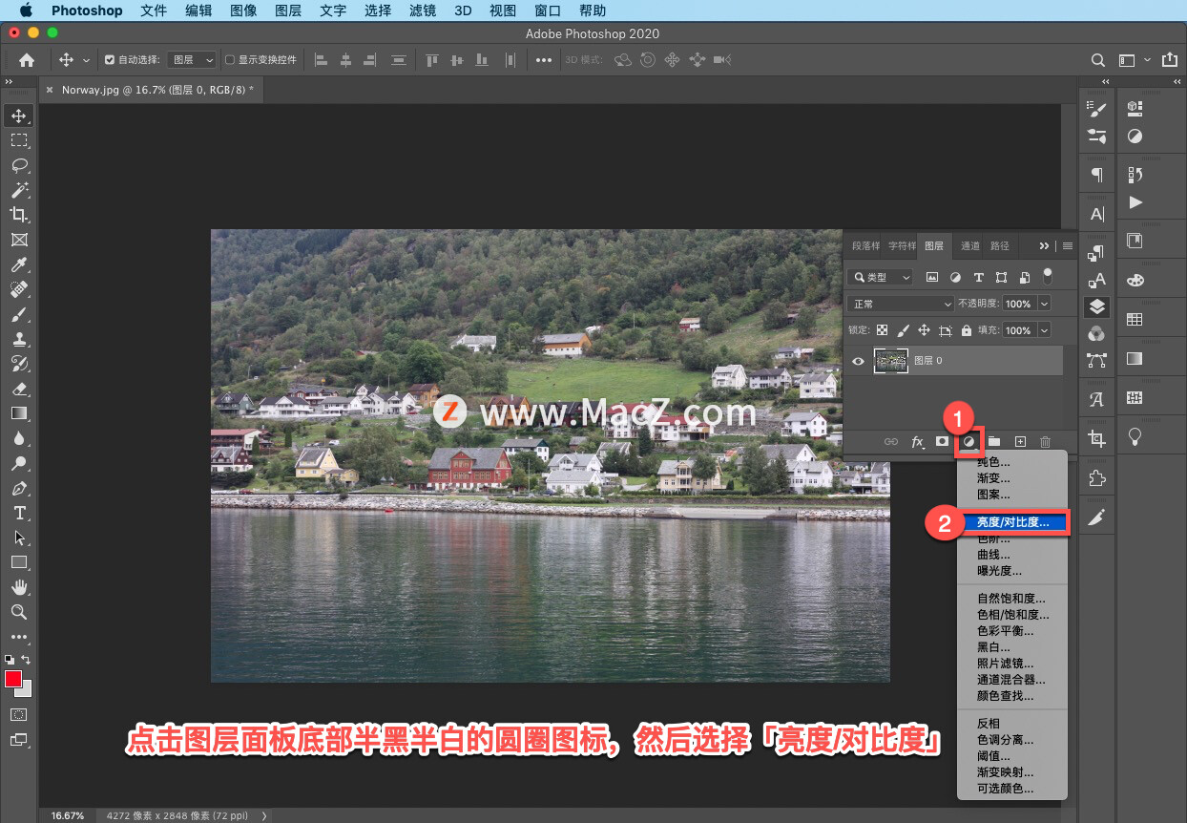Switch to the 路径 (Paths) tab
The height and width of the screenshot is (823, 1187).
1000,245
